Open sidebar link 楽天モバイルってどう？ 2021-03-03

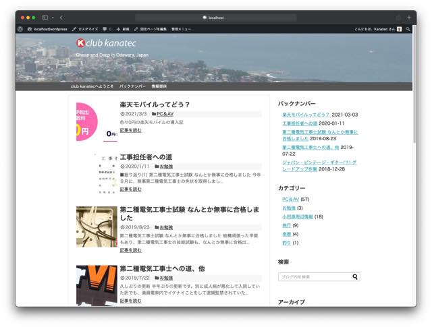(306, 115)
